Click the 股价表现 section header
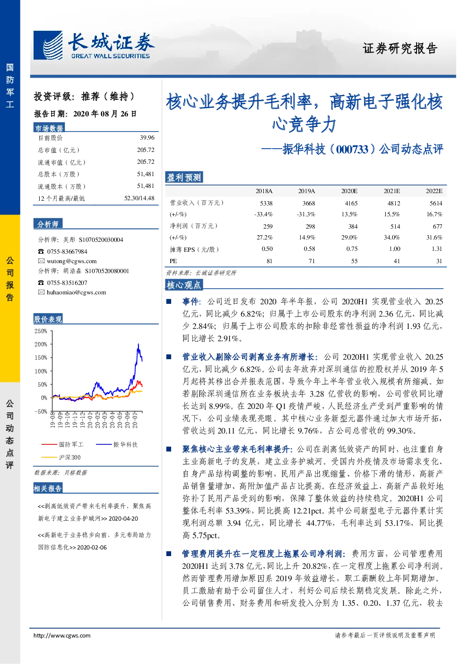The image size is (469, 664). pos(48,319)
